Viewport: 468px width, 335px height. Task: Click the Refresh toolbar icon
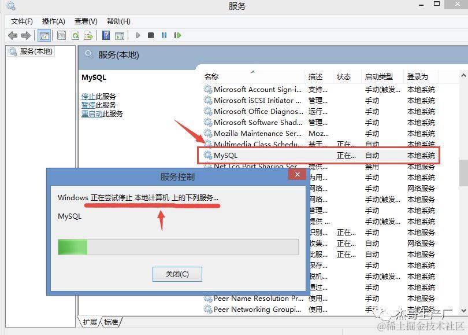[75, 35]
